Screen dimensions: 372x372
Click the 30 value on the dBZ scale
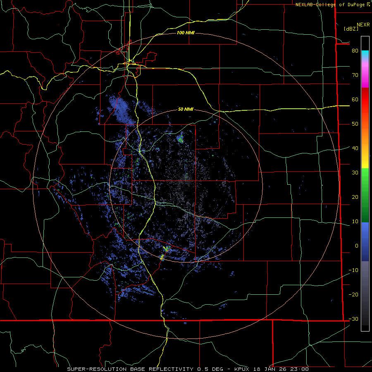coord(355,173)
